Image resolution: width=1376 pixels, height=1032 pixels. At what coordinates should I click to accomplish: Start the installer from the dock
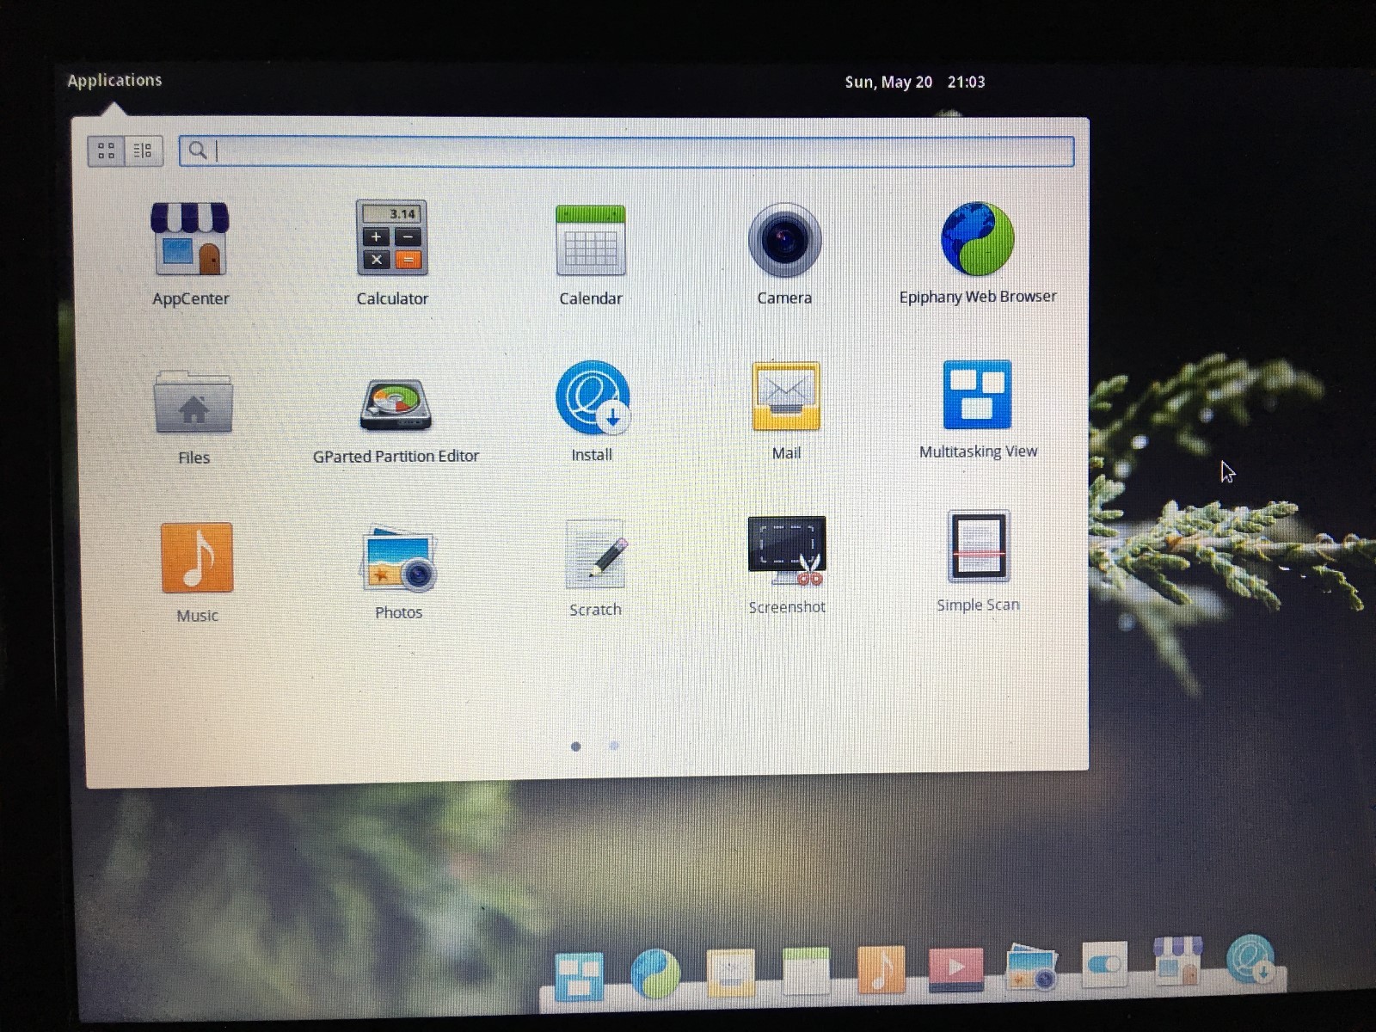[x=1251, y=959]
